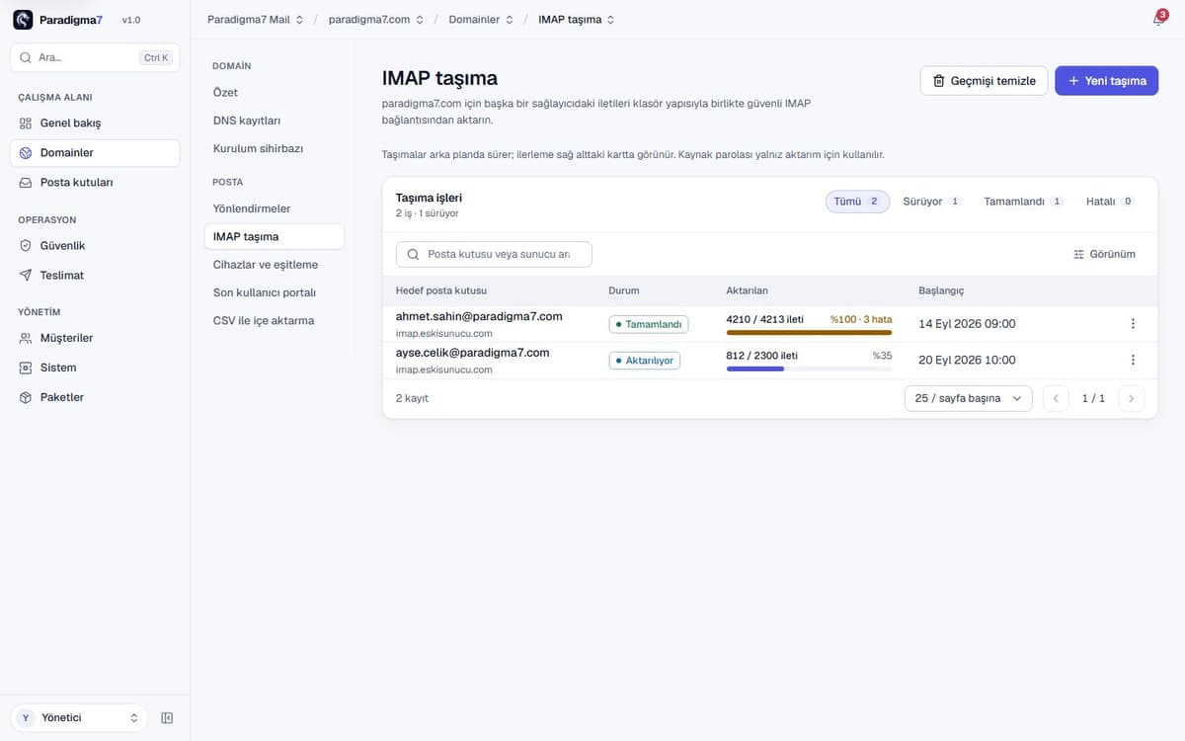Filter by Tamamlandı jobs
1185x741 pixels.
click(x=1022, y=202)
